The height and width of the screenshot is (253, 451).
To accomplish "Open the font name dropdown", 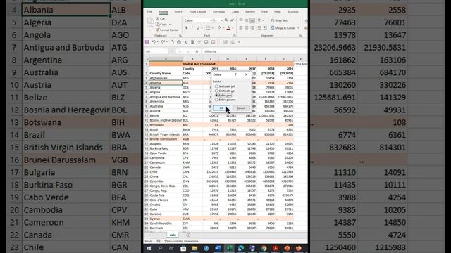I will (x=211, y=20).
